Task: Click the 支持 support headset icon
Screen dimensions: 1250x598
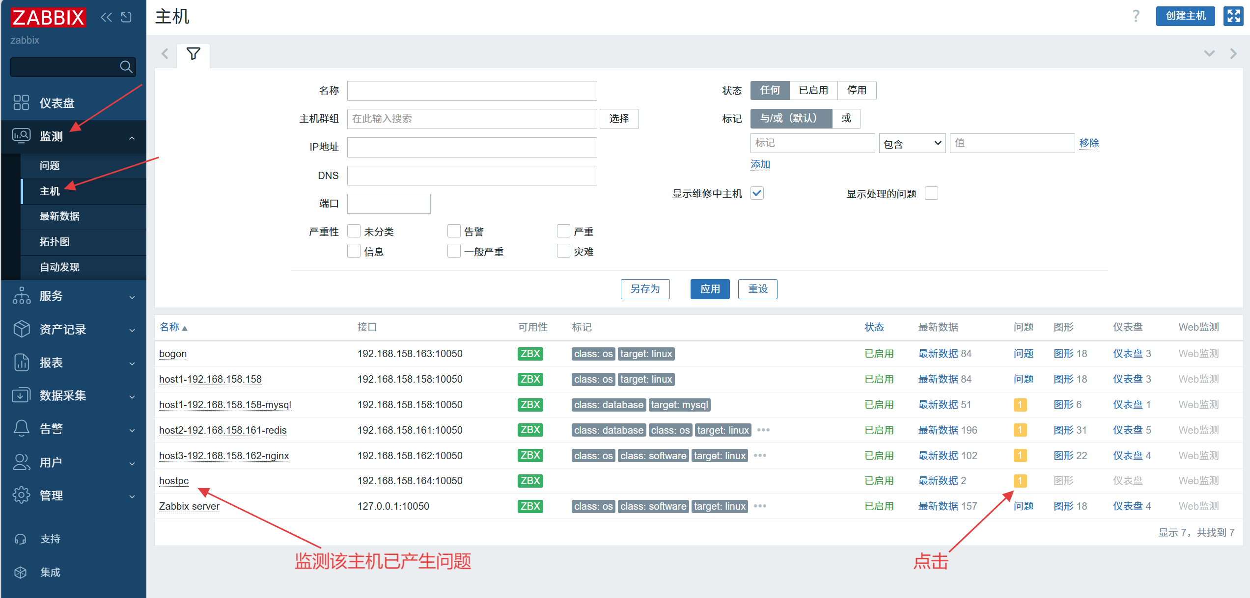Action: tap(21, 539)
